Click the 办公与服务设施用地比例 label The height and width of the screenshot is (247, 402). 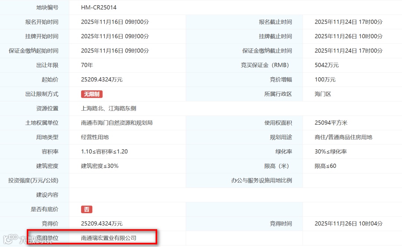tap(262, 181)
